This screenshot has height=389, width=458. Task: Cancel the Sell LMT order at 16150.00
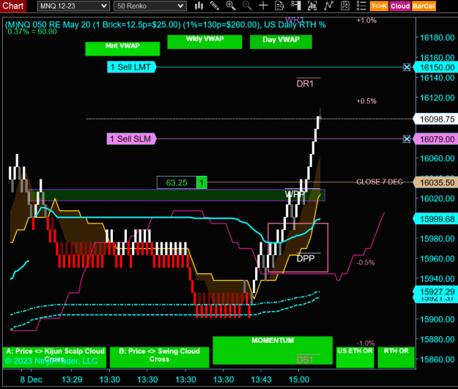[407, 67]
